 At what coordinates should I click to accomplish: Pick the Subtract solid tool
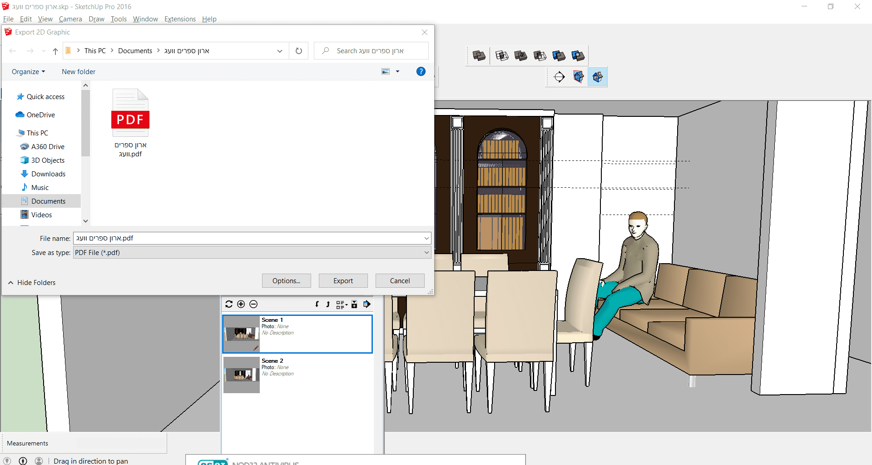[540, 56]
